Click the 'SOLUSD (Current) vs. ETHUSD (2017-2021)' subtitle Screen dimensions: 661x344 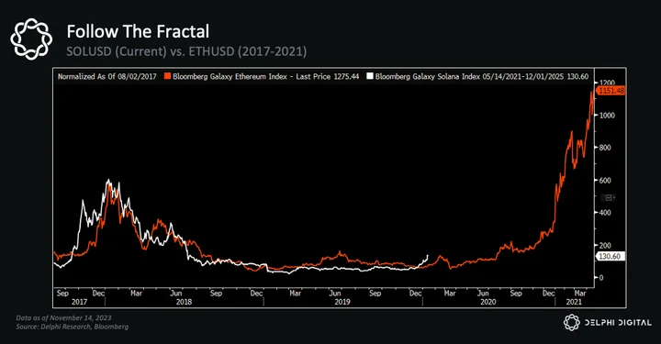[x=186, y=51]
